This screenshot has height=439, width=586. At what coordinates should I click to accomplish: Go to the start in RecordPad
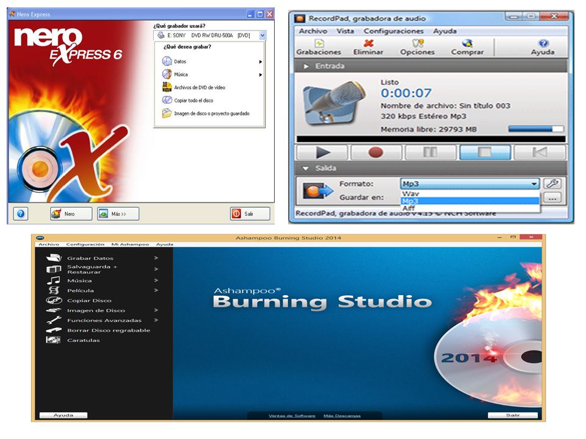point(539,152)
